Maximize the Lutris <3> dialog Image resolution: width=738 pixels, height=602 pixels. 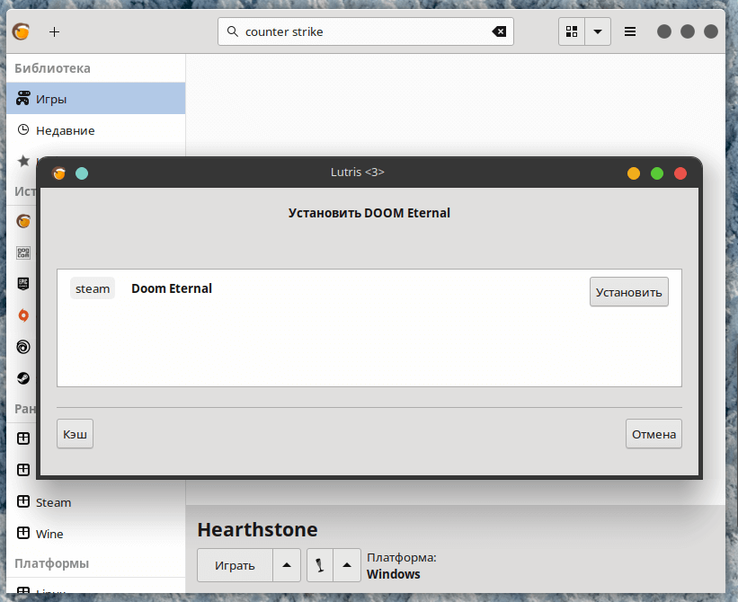tap(657, 173)
